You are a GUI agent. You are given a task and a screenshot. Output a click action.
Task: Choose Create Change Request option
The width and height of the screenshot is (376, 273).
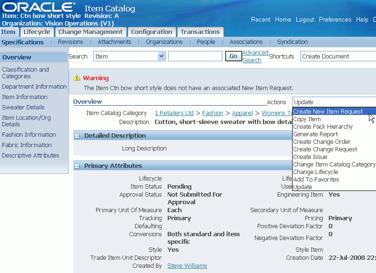point(334,149)
